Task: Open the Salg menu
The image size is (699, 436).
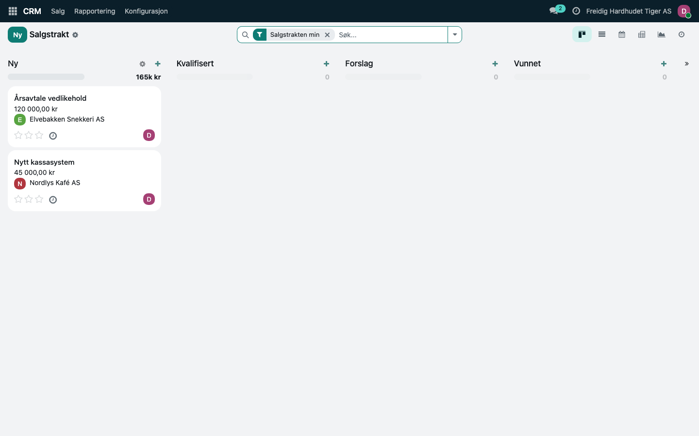Action: pos(58,11)
